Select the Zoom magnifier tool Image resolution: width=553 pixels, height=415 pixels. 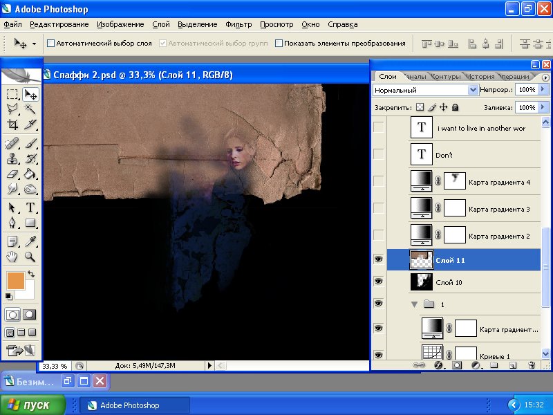pos(30,257)
